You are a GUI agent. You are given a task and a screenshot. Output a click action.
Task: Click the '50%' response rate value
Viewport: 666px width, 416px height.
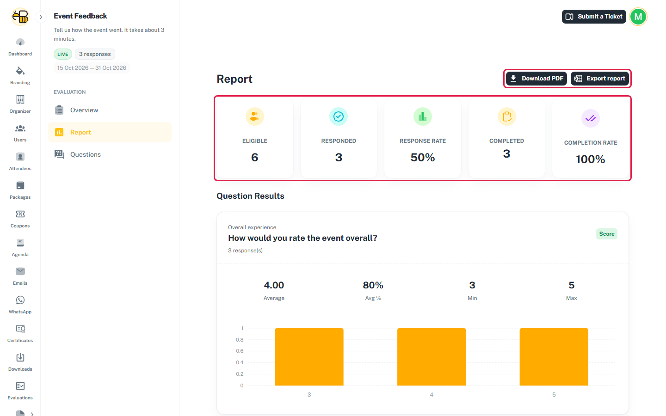(x=423, y=158)
